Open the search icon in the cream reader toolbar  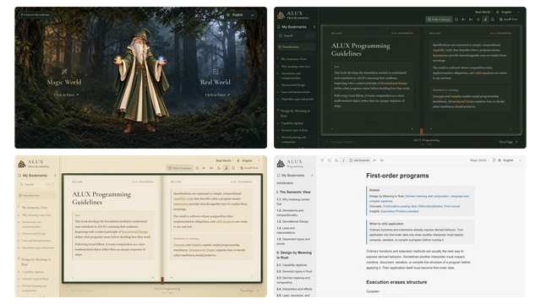click(197, 168)
